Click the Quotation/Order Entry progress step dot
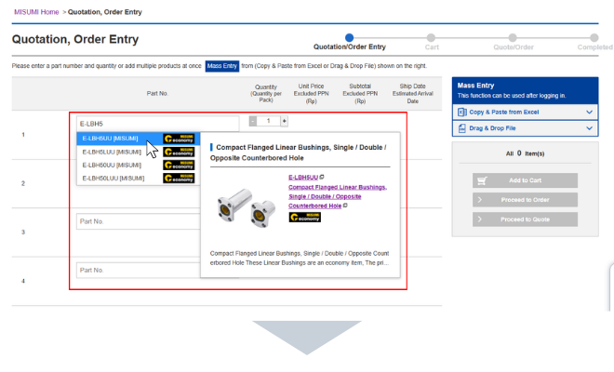Screen dimensions: 614x372 click(349, 37)
